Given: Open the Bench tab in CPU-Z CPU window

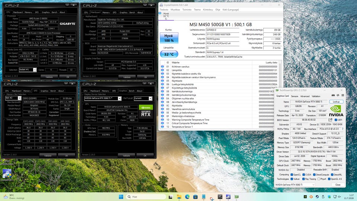Looking at the screenshot, I should pyautogui.click(x=54, y=12).
